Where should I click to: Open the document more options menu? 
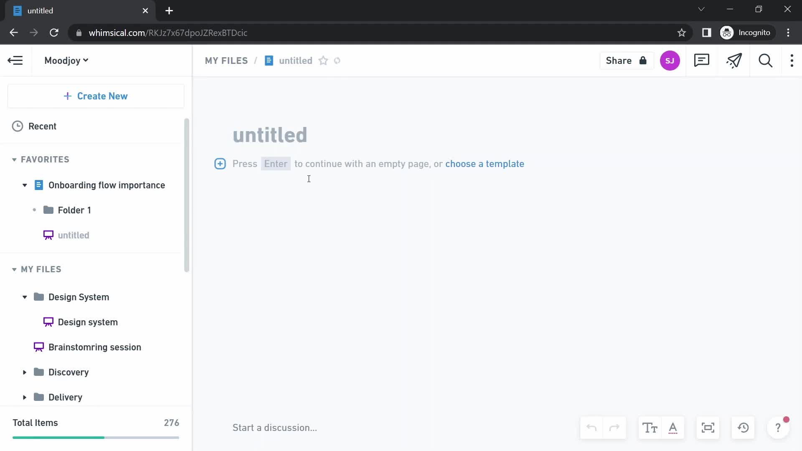point(792,61)
